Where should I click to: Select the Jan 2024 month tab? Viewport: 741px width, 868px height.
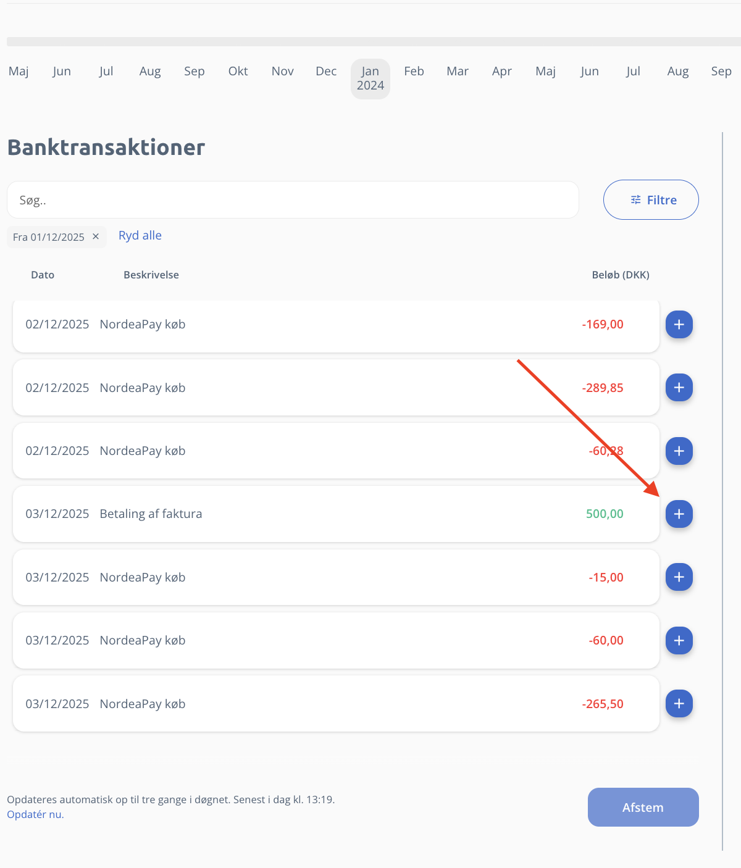(371, 78)
